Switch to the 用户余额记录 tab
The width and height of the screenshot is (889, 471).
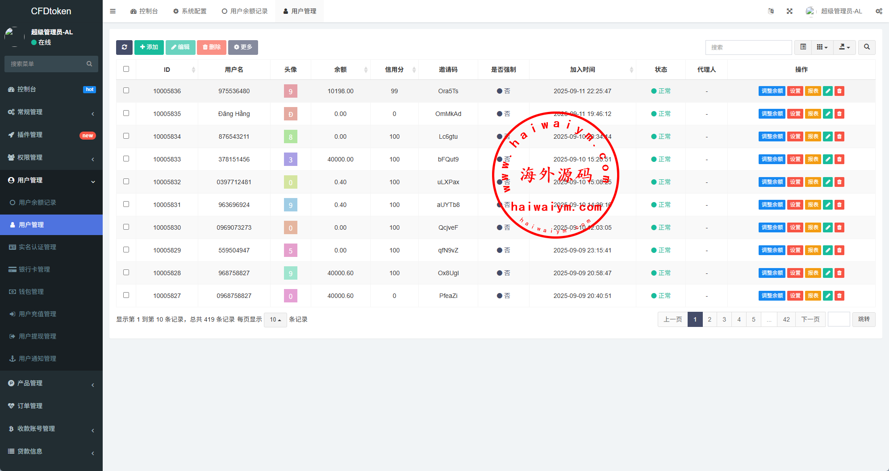click(245, 11)
